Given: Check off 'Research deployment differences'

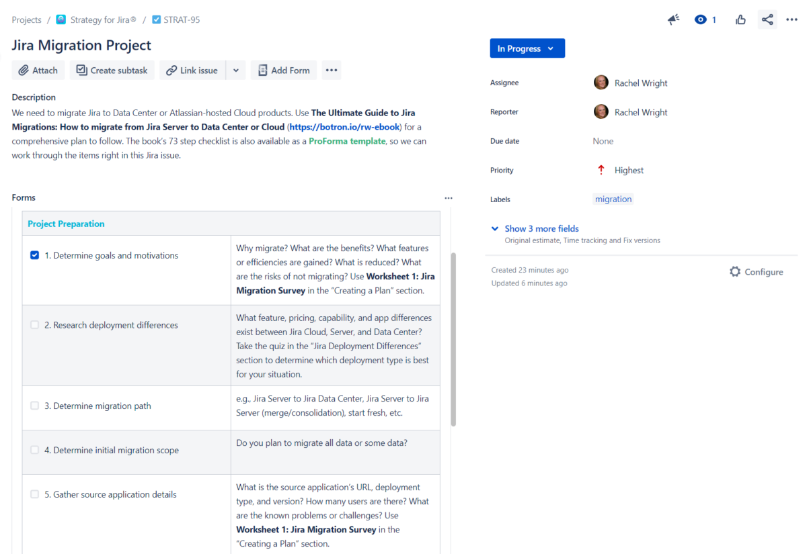Looking at the screenshot, I should click(34, 324).
